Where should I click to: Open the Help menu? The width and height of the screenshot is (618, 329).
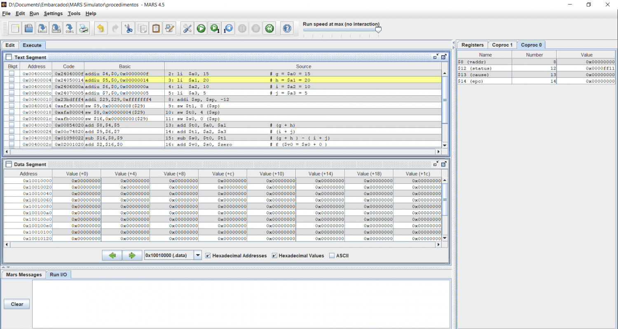pyautogui.click(x=91, y=14)
